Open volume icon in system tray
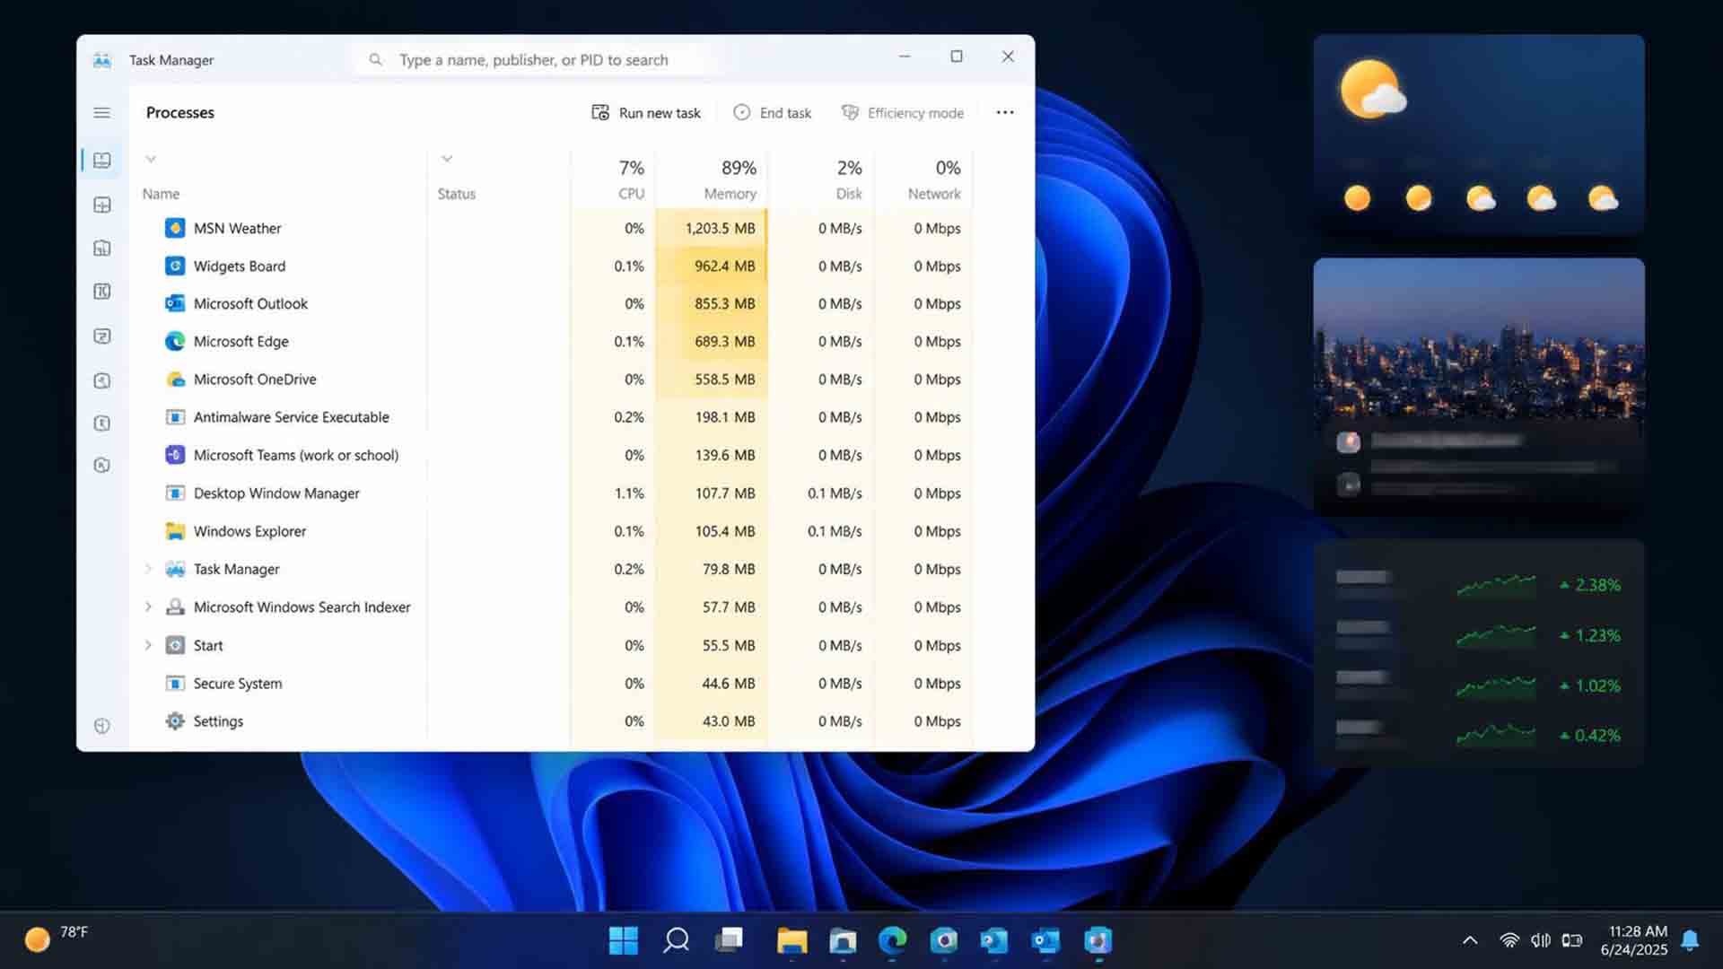The image size is (1723, 969). 1541,940
